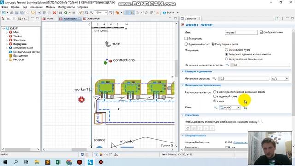Toggle the Отображать имя checkbox
The width and height of the screenshot is (295, 166).
click(261, 32)
